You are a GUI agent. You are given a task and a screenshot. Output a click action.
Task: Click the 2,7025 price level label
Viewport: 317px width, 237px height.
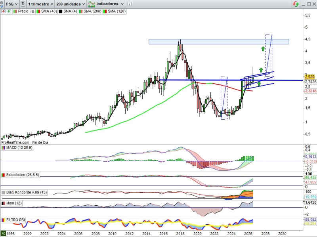click(311, 82)
